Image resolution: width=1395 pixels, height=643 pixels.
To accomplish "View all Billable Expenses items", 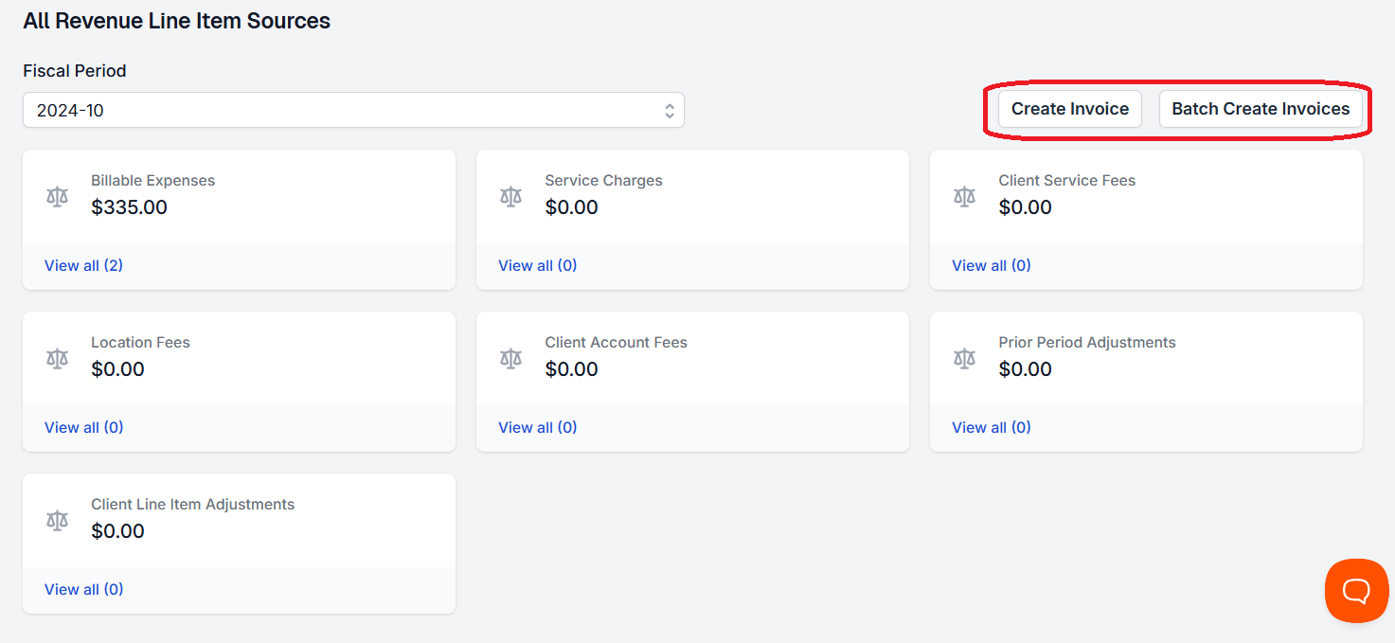I will click(83, 266).
